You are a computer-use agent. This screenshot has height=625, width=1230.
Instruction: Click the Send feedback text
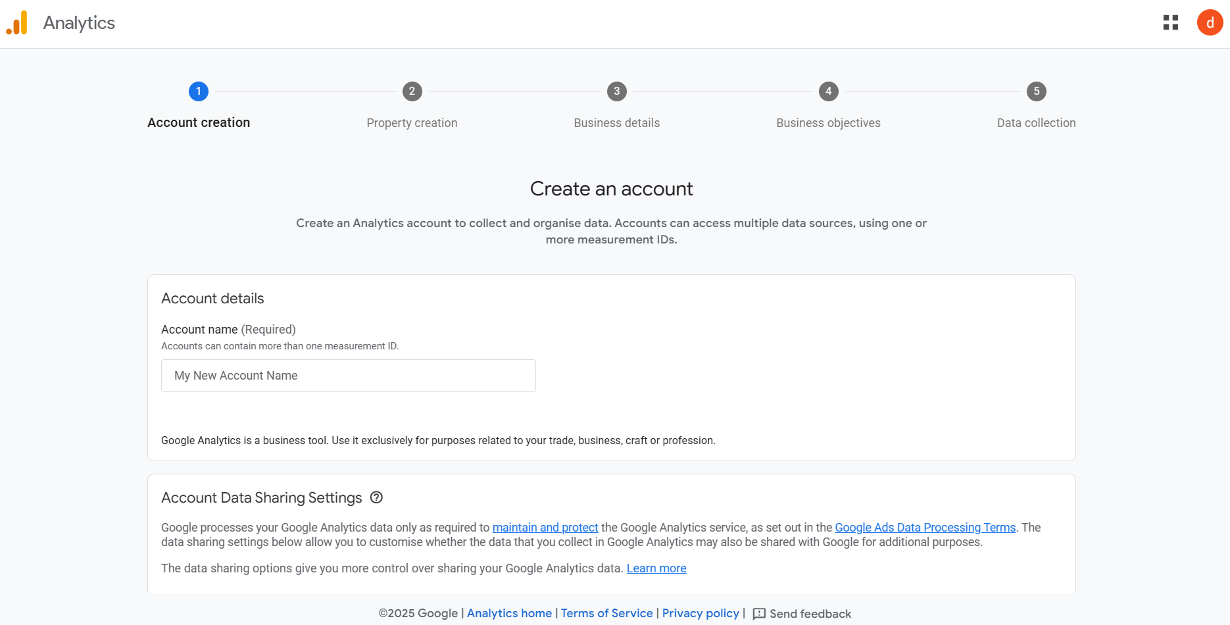(x=810, y=614)
